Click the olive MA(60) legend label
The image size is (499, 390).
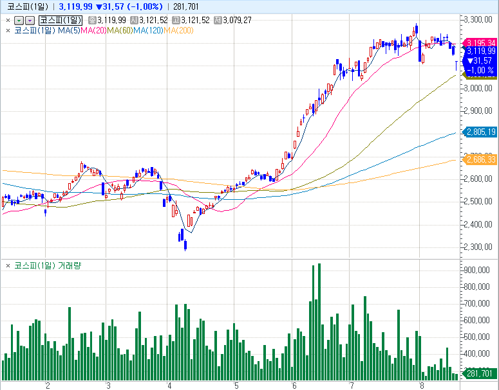point(120,30)
